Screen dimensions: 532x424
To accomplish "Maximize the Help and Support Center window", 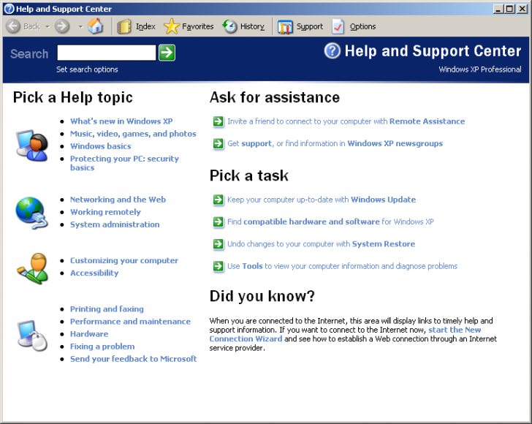I will coord(509,9).
